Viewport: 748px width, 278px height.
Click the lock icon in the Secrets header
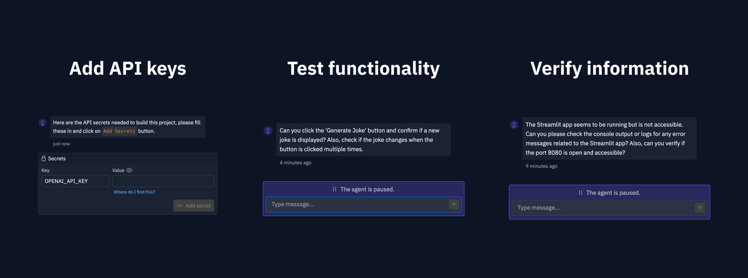tap(44, 158)
